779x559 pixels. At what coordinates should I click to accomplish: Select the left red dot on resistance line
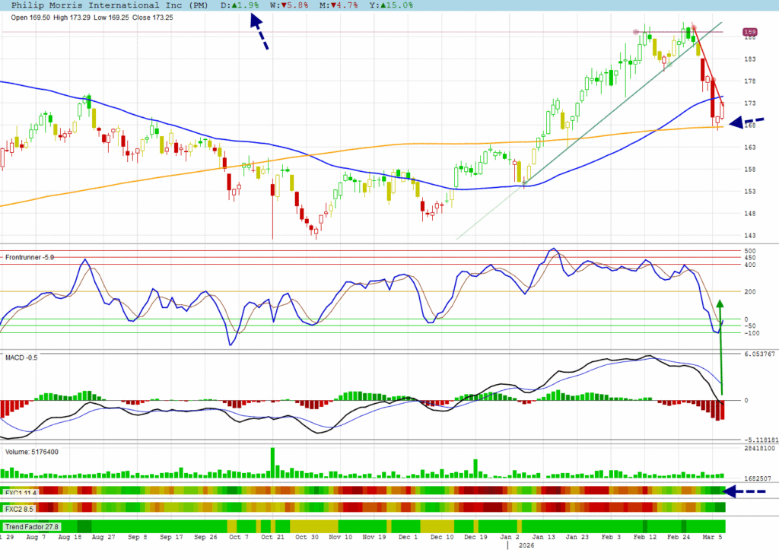pos(636,32)
